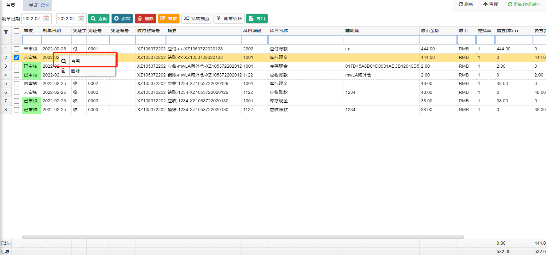The width and height of the screenshot is (546, 255).
Task: Click the green 查询 search button
Action: 99,19
